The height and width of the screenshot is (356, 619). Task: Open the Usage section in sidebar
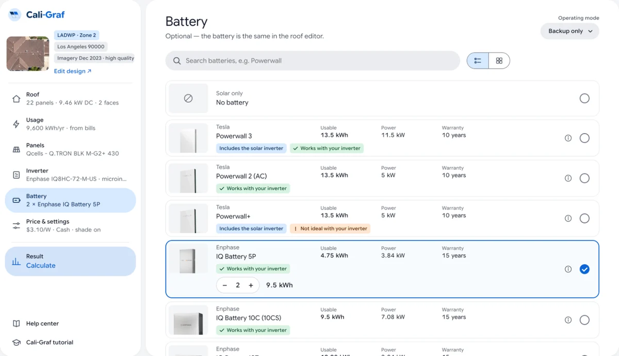pos(70,124)
